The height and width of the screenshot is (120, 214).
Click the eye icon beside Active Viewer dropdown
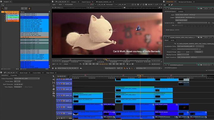click(81, 68)
